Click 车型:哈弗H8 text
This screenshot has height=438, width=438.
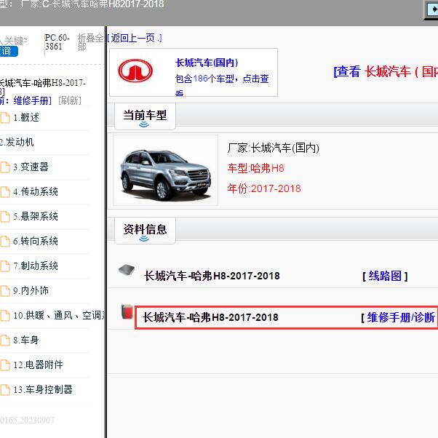pyautogui.click(x=255, y=169)
